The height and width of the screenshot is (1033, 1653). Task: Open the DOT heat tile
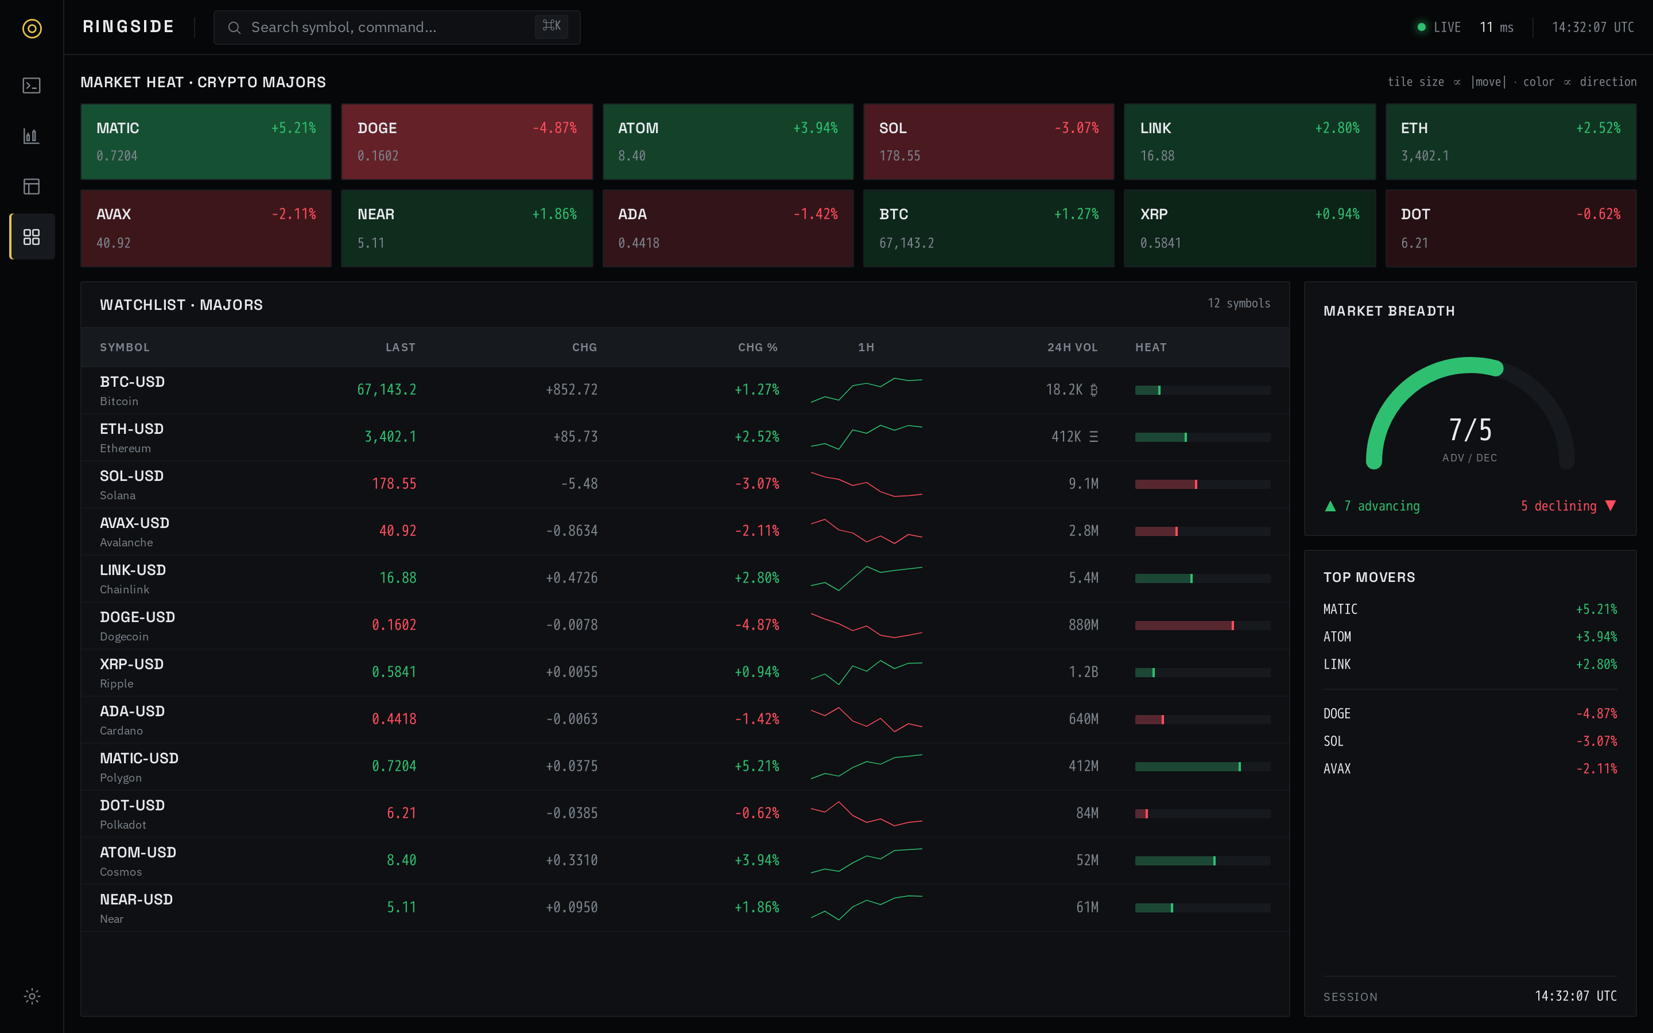1511,228
